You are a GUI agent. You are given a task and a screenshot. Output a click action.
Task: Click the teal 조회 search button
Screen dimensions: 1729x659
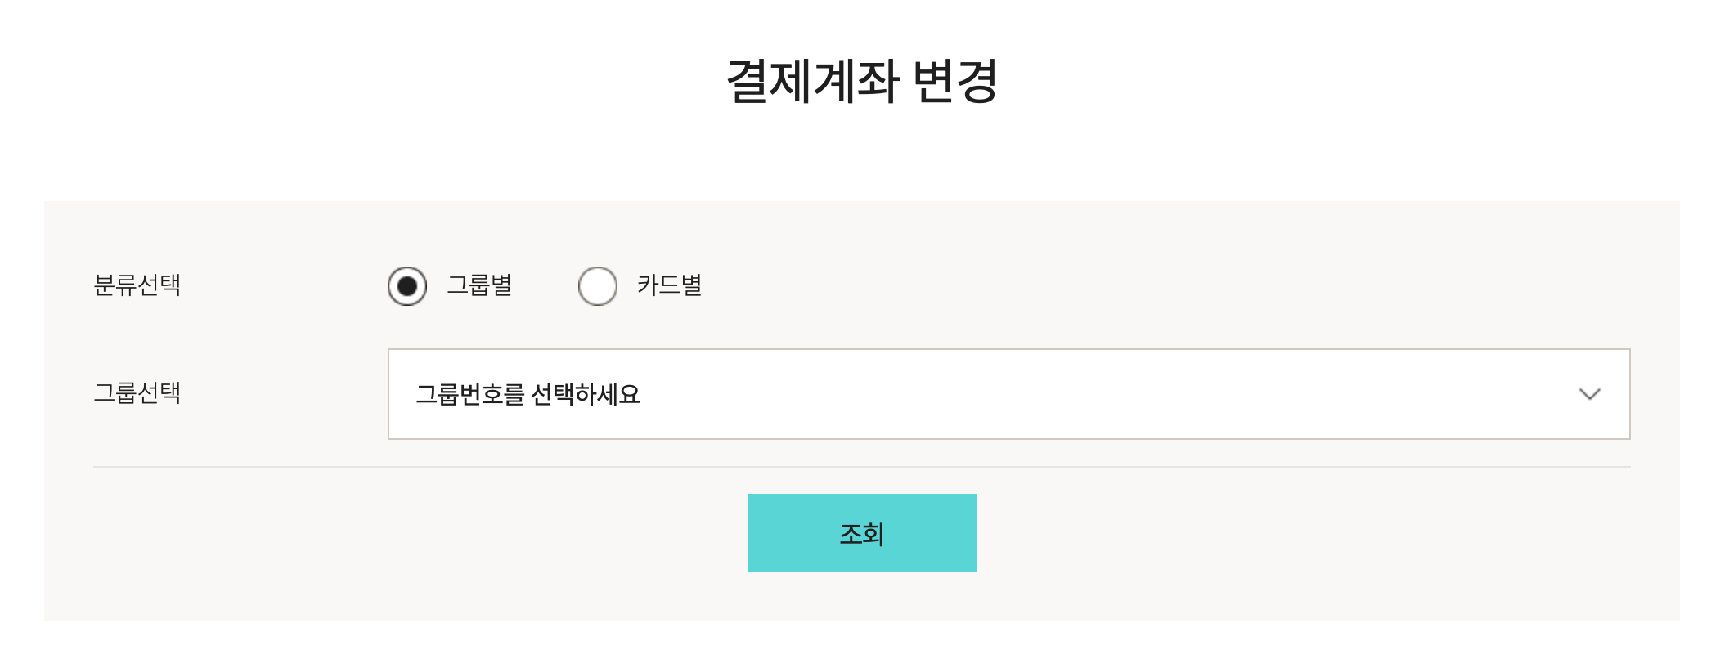(x=861, y=533)
